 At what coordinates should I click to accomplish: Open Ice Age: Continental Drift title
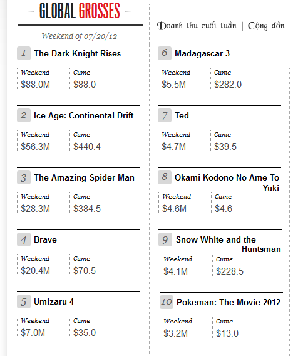pos(83,115)
